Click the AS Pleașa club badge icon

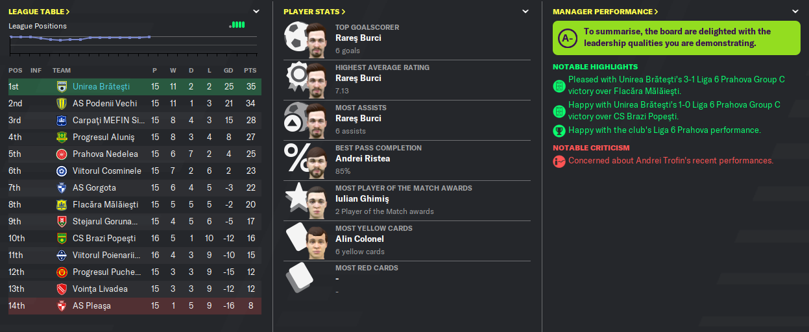pos(62,305)
